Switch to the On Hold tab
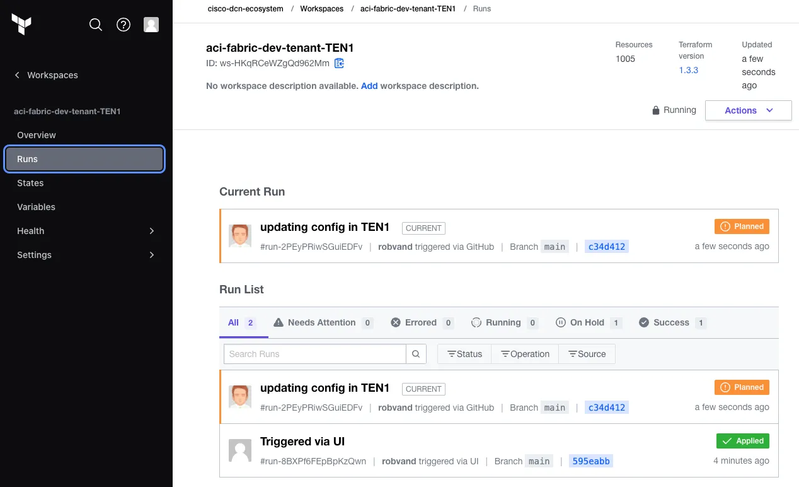The width and height of the screenshot is (799, 487). pyautogui.click(x=587, y=322)
